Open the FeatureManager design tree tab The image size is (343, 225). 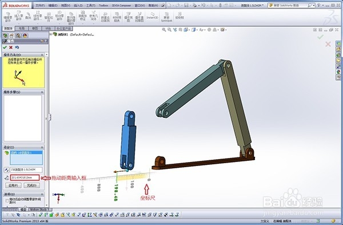[x=5, y=35]
